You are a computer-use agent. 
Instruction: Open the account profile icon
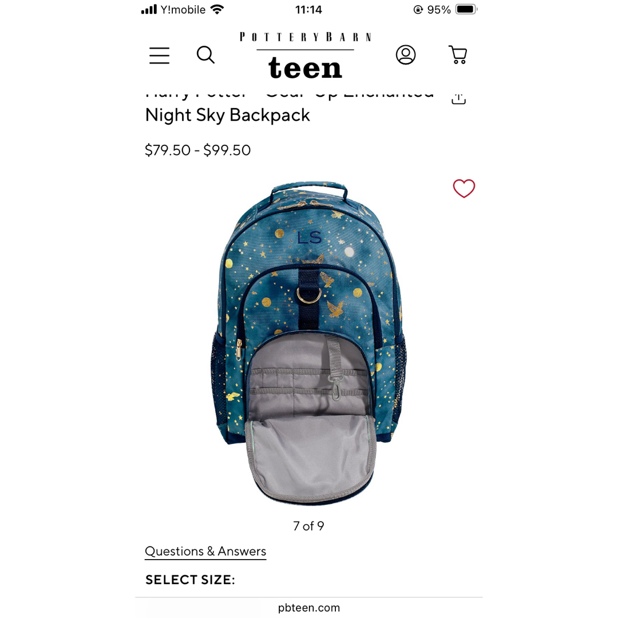pos(406,55)
